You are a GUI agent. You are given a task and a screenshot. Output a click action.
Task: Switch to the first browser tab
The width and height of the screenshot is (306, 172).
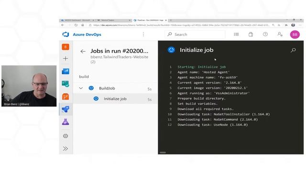pyautogui.click(x=77, y=20)
